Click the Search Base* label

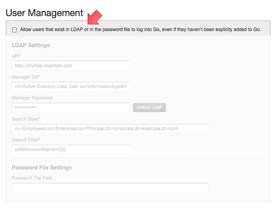point(26,119)
